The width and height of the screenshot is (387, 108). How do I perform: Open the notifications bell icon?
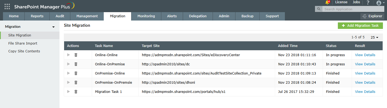click(x=327, y=2)
